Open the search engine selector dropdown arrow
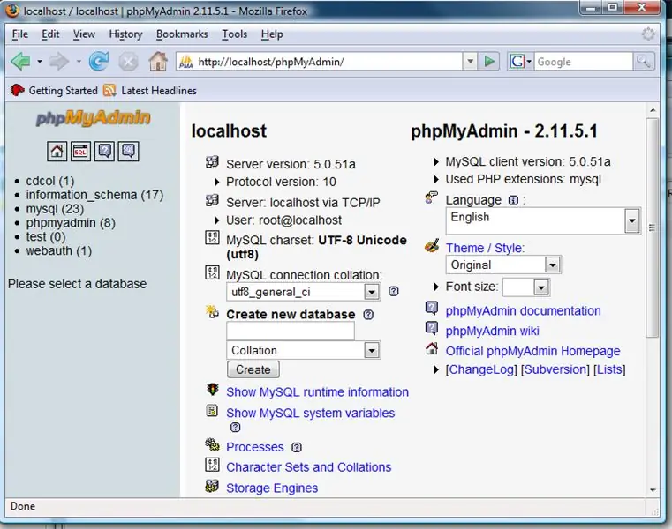Viewport: 672px width, 529px height. coord(529,62)
